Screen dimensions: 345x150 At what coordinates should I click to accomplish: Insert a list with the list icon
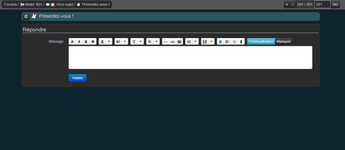[x=227, y=41]
